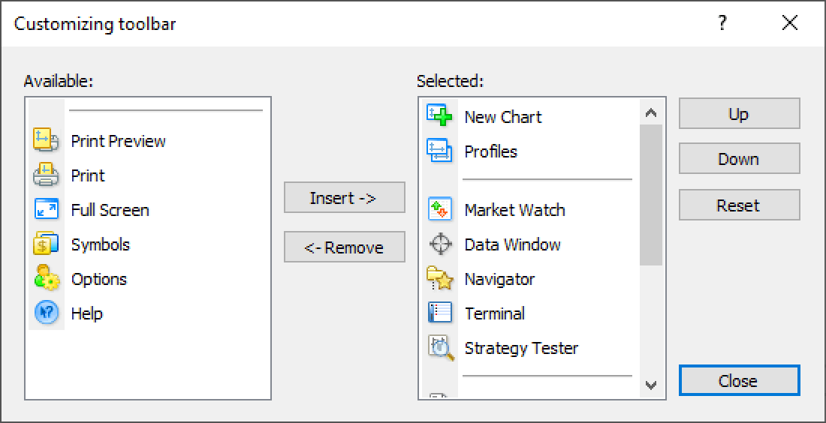Click the Symbols dollar-sign icon

[47, 244]
